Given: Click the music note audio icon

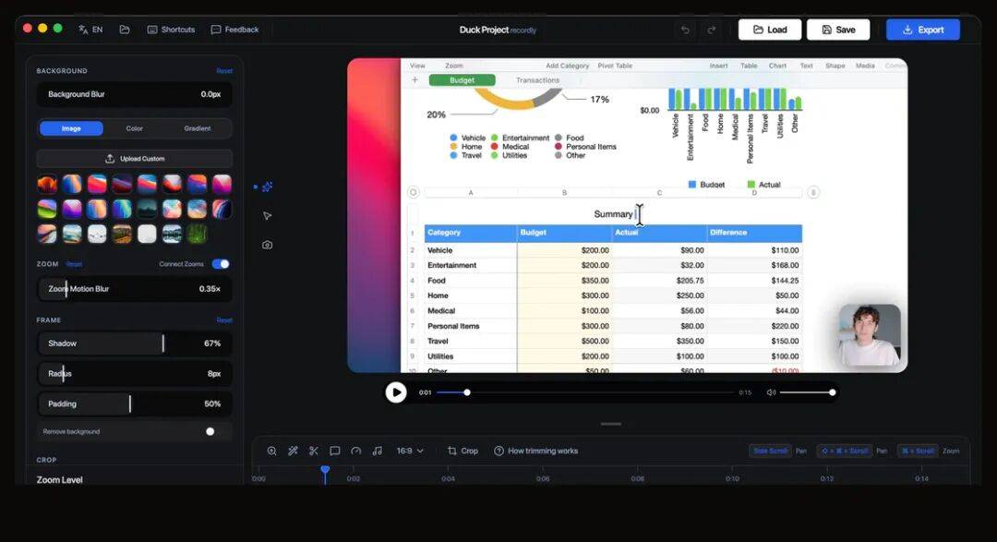Looking at the screenshot, I should coord(377,451).
